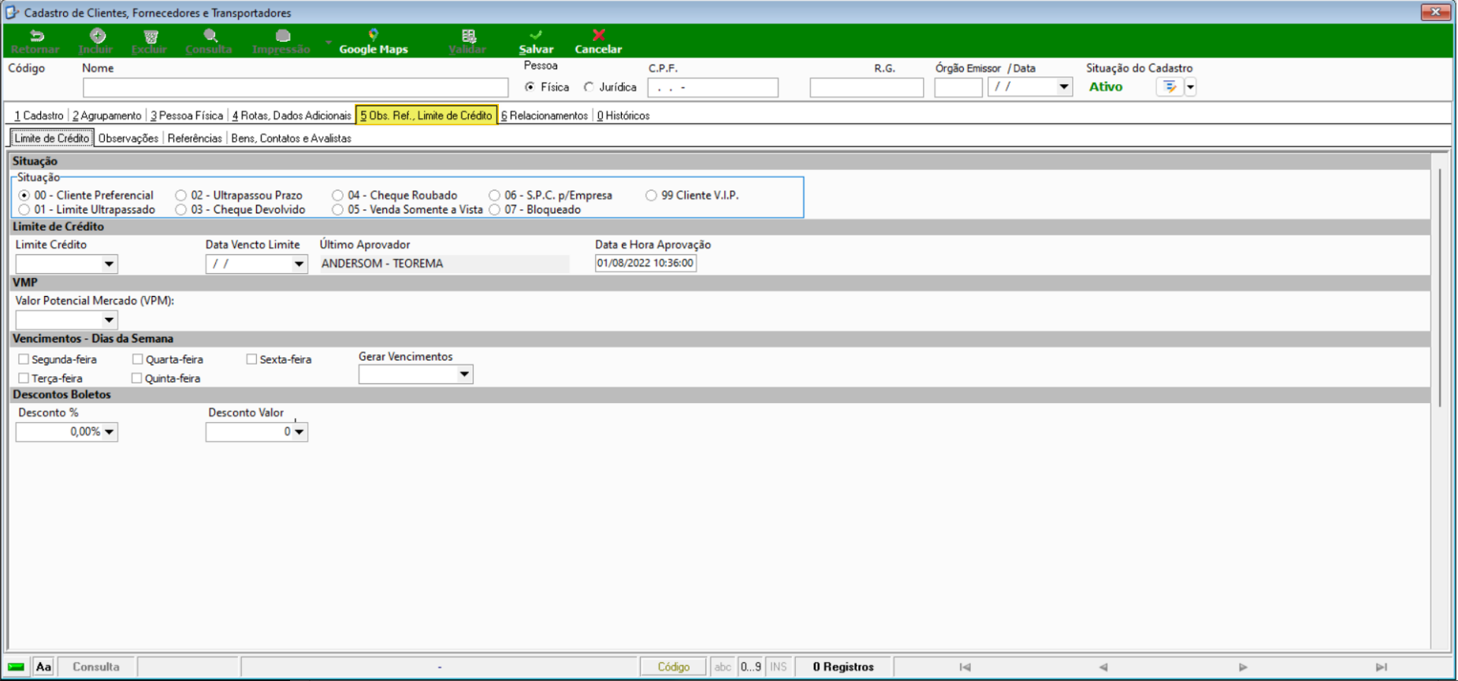Switch to Observações sub-tab

pos(128,139)
